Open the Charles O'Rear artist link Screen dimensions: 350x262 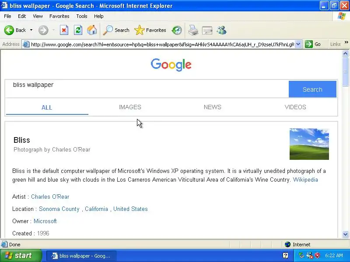point(50,197)
